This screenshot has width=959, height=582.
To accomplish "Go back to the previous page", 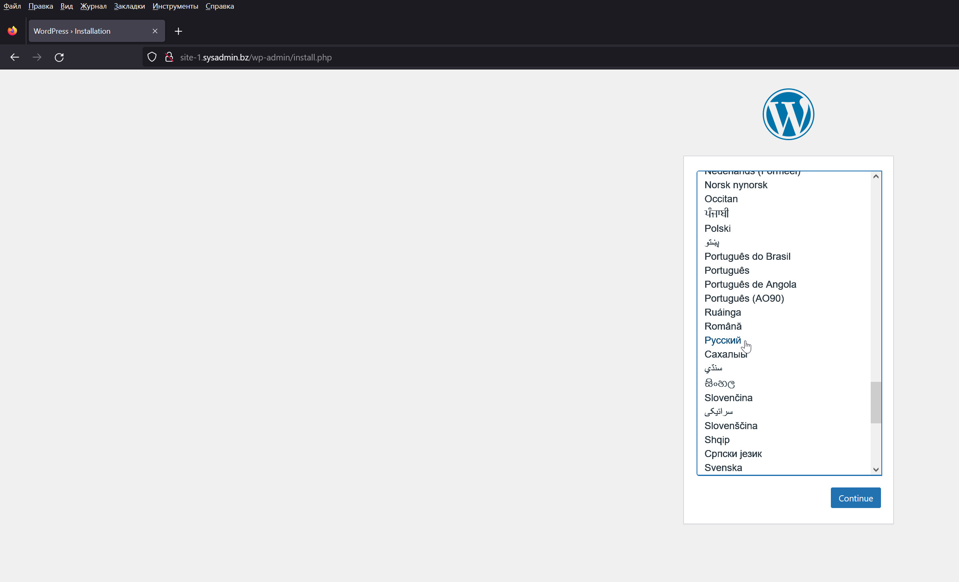I will [15, 57].
